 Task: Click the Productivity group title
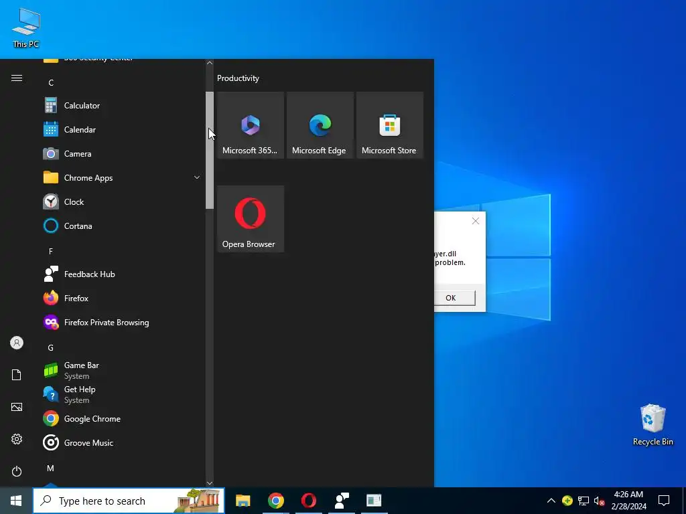pyautogui.click(x=238, y=78)
